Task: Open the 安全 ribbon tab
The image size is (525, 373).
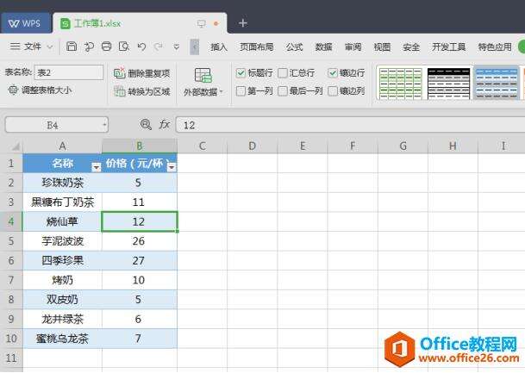Action: point(411,47)
